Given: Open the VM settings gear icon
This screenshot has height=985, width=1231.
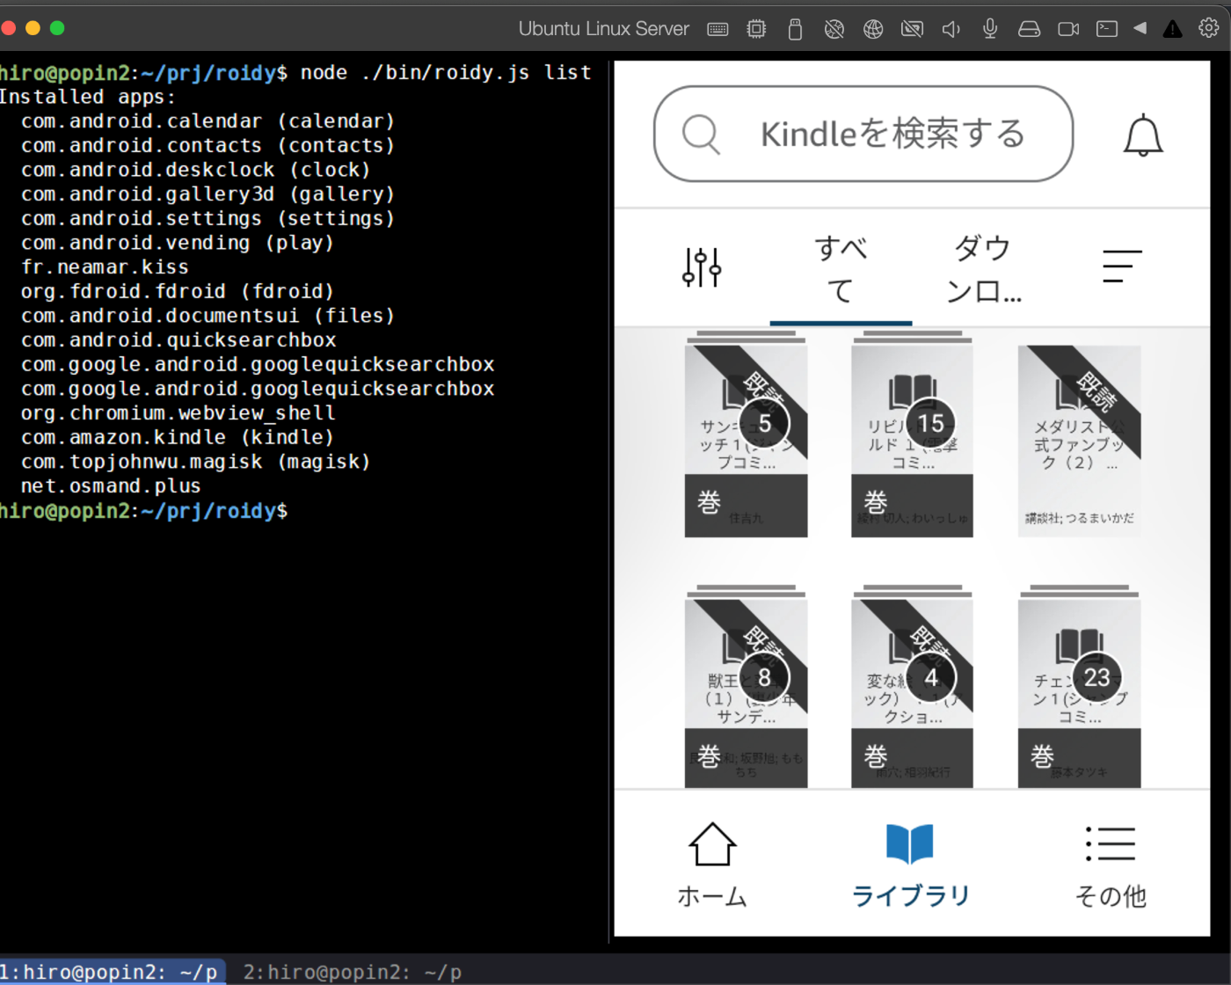Looking at the screenshot, I should point(1209,28).
